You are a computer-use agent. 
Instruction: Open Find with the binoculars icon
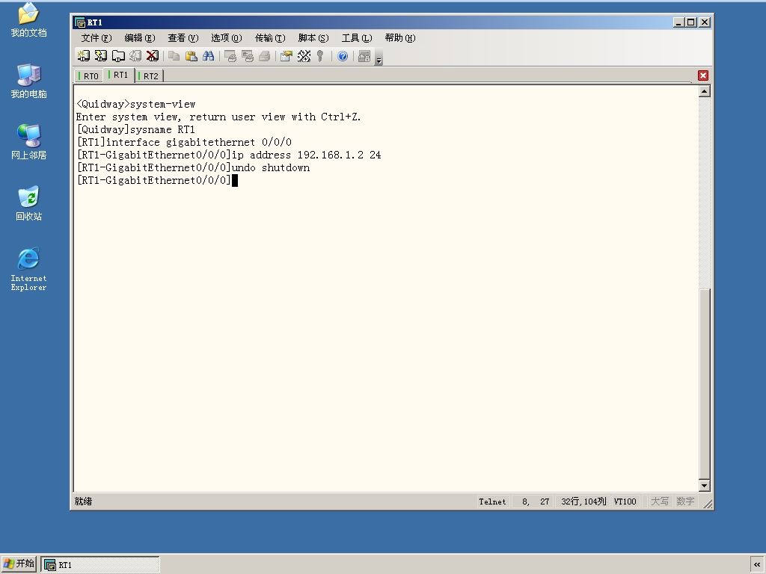click(209, 56)
